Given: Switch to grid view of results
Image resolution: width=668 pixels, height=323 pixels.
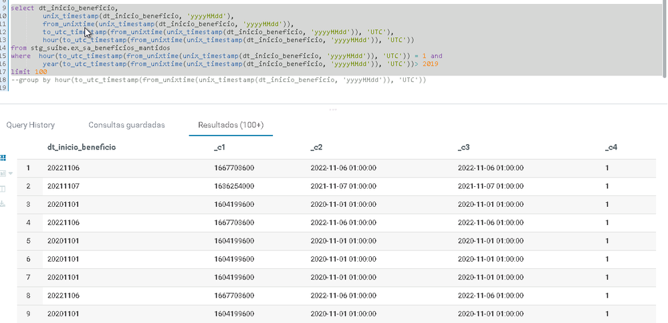Looking at the screenshot, I should 3,157.
